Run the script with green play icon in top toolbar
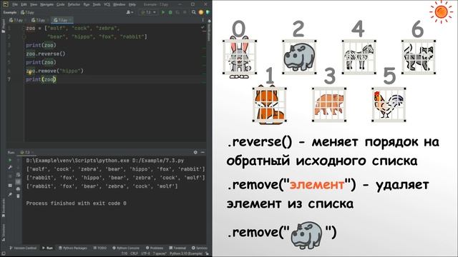This screenshot has height=257, width=458. coord(163,12)
